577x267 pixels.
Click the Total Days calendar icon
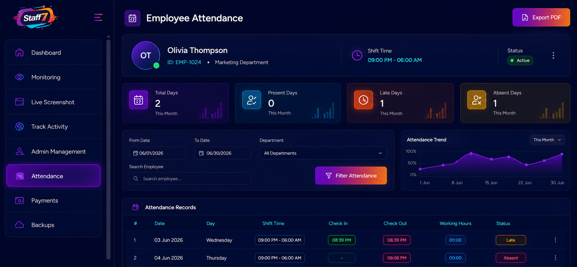click(x=139, y=100)
